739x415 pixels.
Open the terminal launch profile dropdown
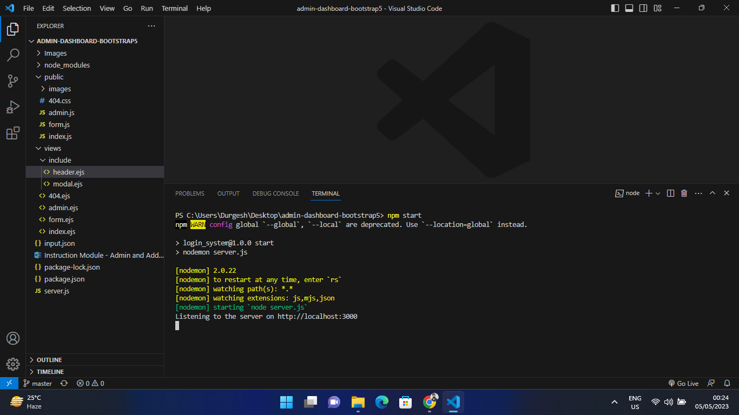pyautogui.click(x=657, y=193)
